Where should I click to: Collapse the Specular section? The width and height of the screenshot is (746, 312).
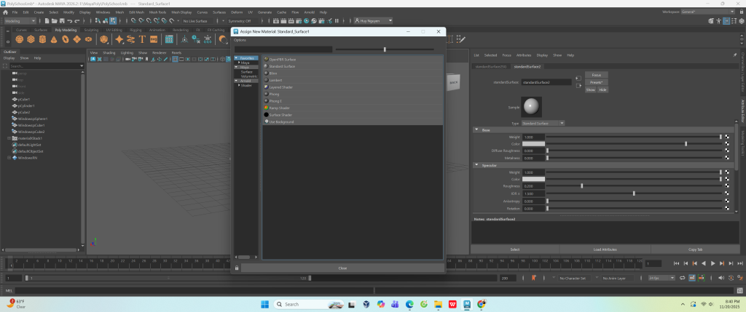click(x=476, y=165)
